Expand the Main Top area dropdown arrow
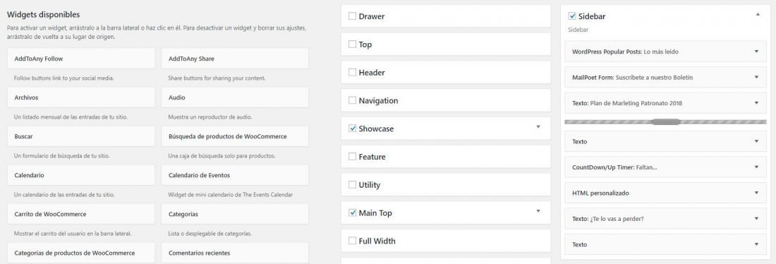 [538, 212]
